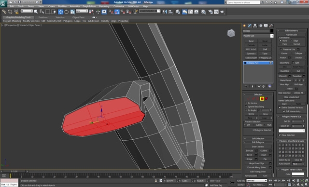Click the active Polygon sub-object icon
This screenshot has width=309, height=187.
click(262, 99)
